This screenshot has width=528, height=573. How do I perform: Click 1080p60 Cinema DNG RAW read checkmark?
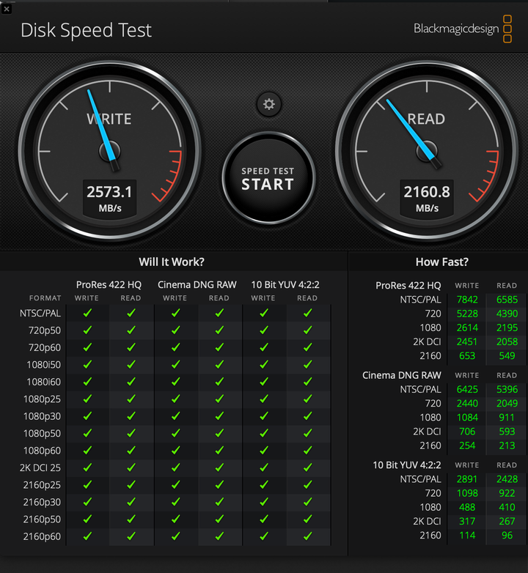click(x=219, y=450)
